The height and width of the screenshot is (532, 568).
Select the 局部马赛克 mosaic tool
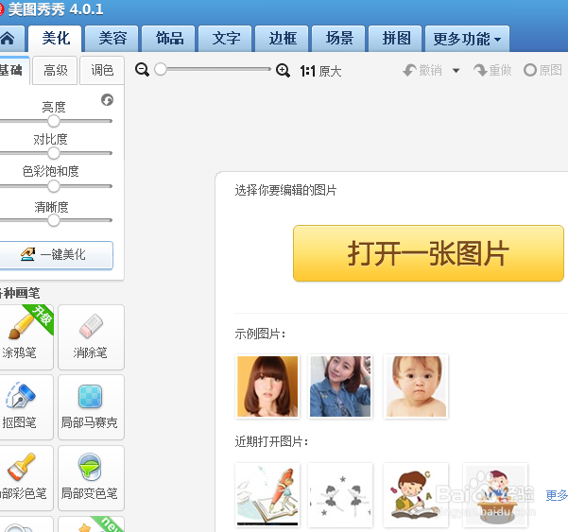pyautogui.click(x=91, y=407)
